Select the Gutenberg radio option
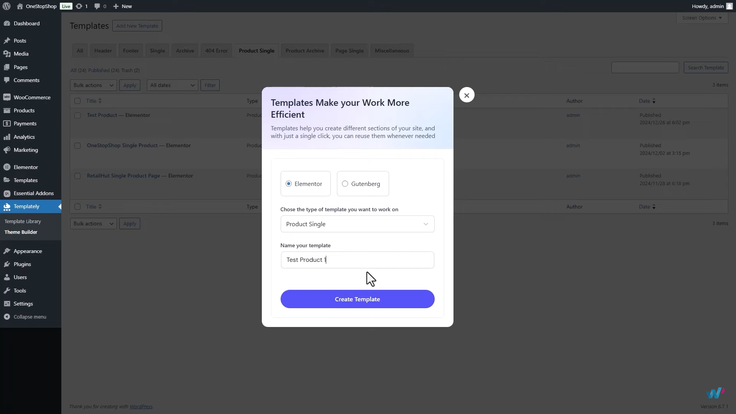736x414 pixels. [x=345, y=184]
